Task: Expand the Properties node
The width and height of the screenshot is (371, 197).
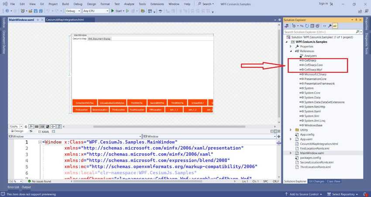Action: pos(291,47)
